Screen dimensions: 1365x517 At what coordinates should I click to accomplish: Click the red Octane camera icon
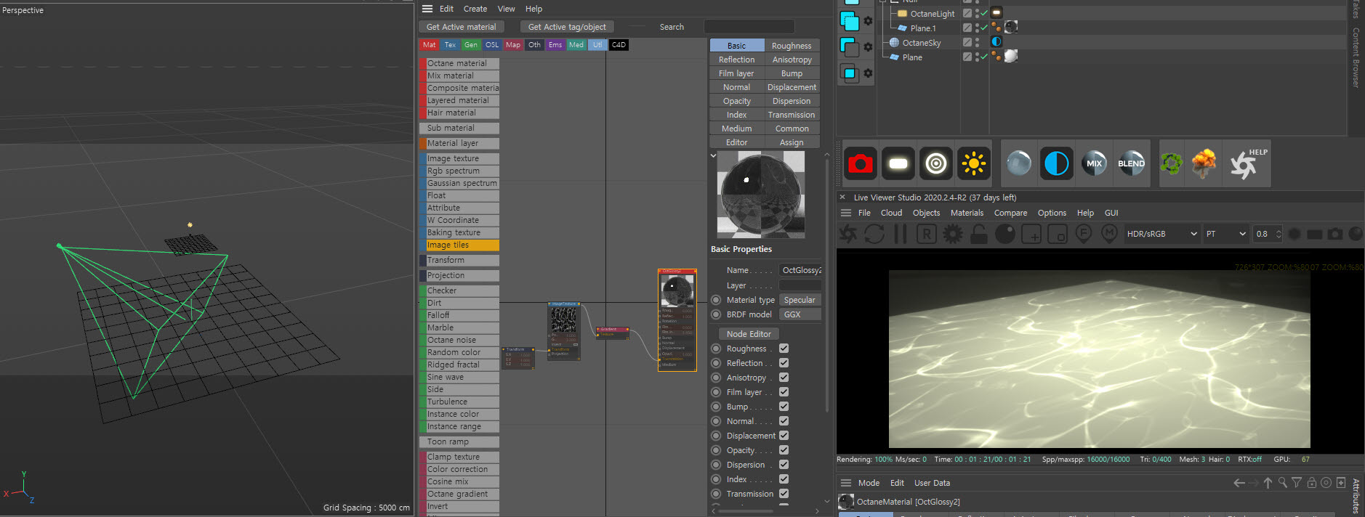861,163
